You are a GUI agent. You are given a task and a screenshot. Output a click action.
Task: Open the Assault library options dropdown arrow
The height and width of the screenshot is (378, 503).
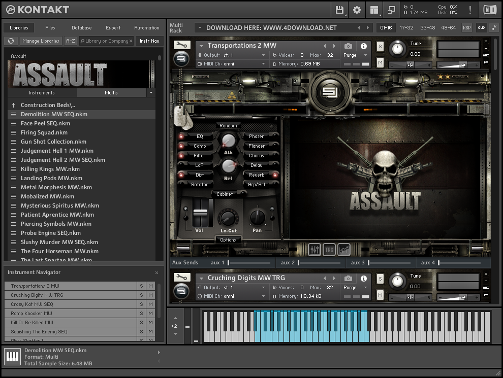click(x=151, y=92)
